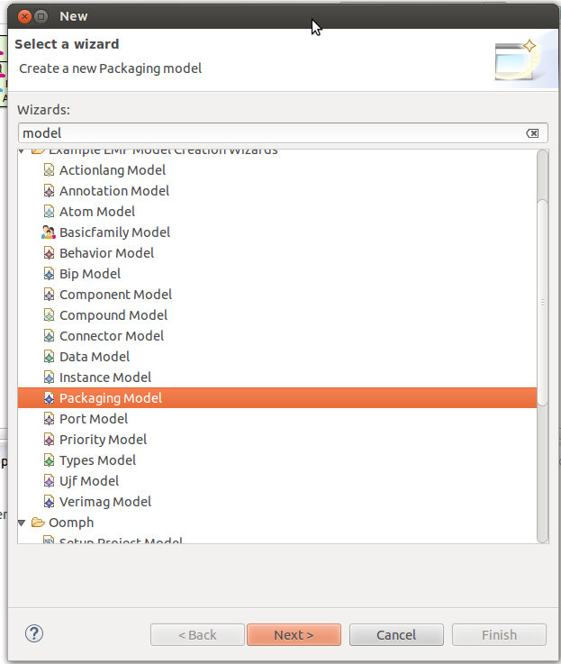Click the Ujf Model icon
The width and height of the screenshot is (561, 664).
pos(49,481)
